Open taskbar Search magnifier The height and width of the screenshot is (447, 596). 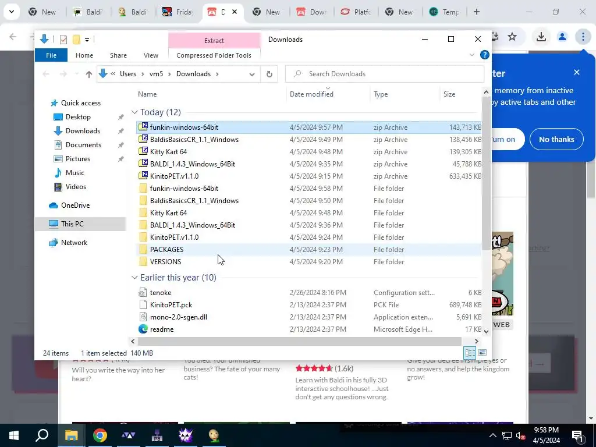42,435
